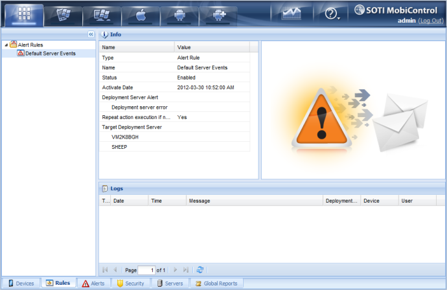447x290 pixels.
Task: Click the page number input field
Action: click(146, 270)
